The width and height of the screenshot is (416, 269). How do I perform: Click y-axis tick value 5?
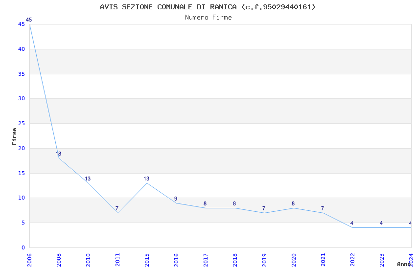click(x=23, y=223)
